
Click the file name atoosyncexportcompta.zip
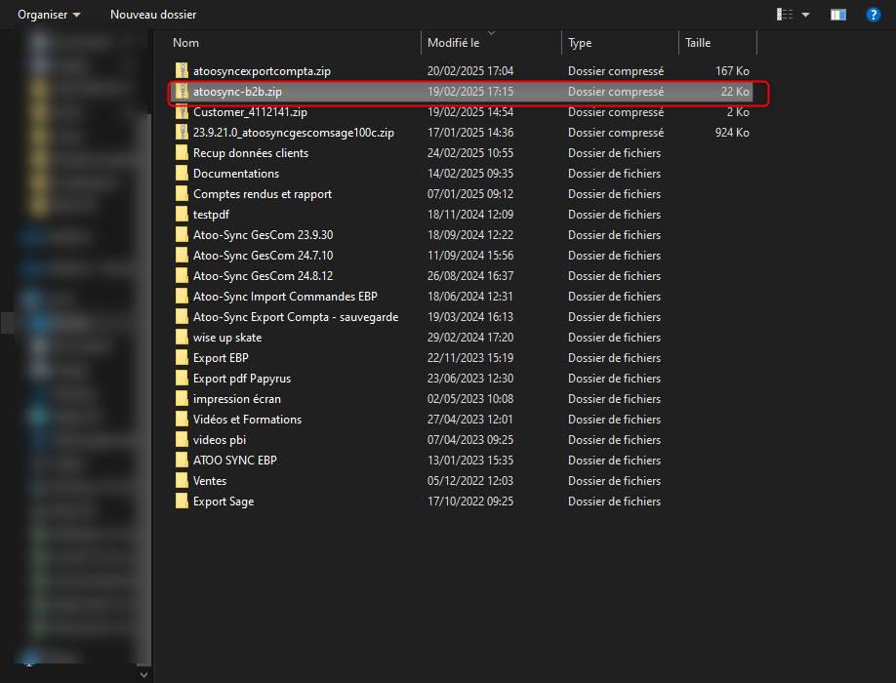click(262, 71)
